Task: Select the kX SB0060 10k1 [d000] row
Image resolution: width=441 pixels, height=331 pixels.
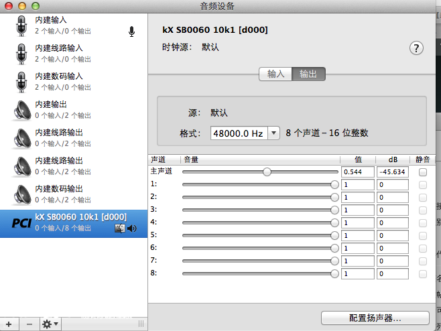Action: coord(74,224)
